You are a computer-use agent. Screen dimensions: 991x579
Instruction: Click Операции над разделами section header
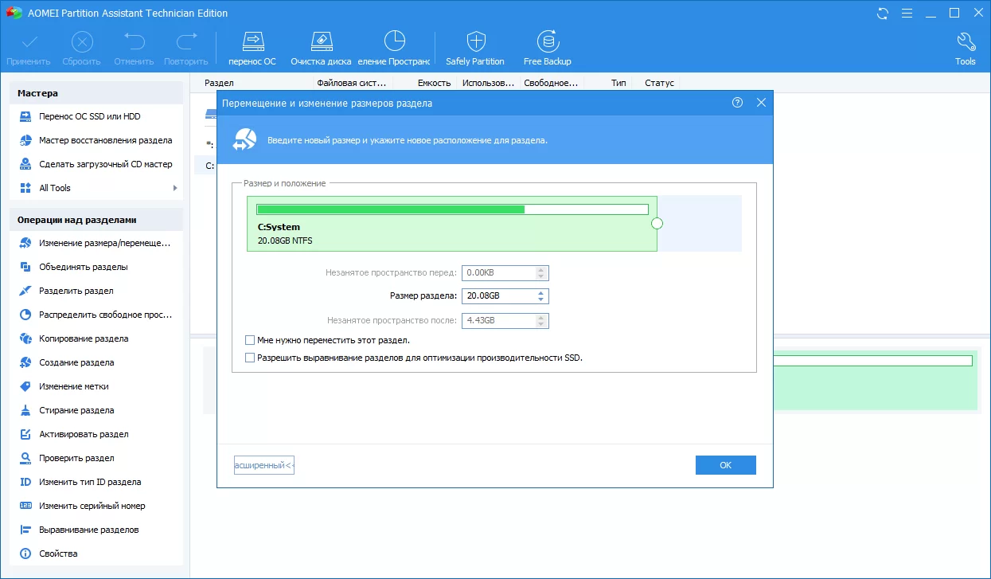tap(96, 220)
